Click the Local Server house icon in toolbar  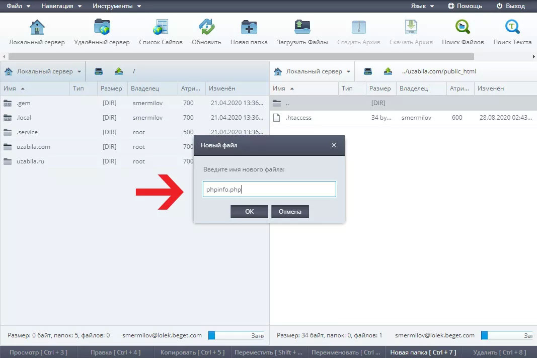click(37, 27)
